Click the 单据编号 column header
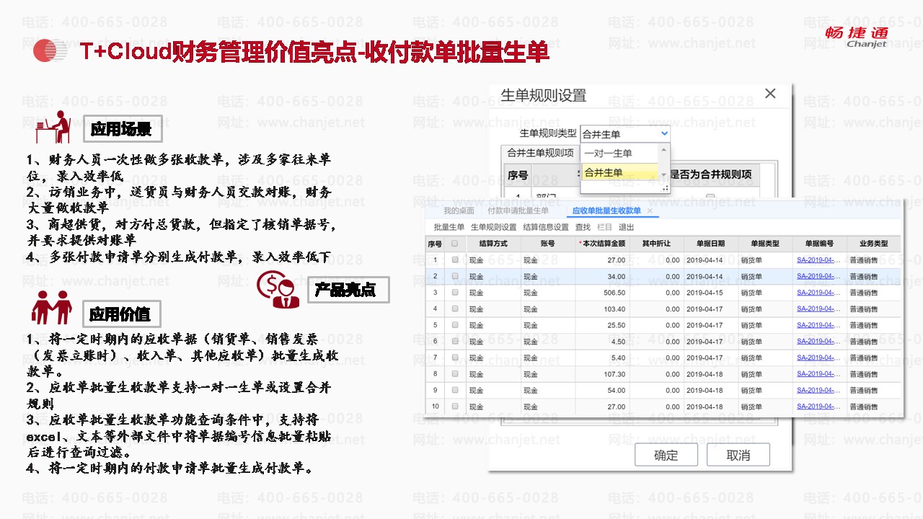The image size is (923, 519). coord(820,244)
